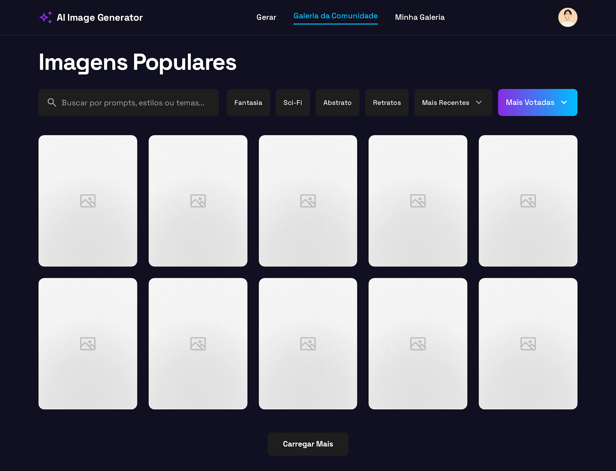Toggle the Abstrato filter chip
Screen dimensions: 616x471
[337, 102]
